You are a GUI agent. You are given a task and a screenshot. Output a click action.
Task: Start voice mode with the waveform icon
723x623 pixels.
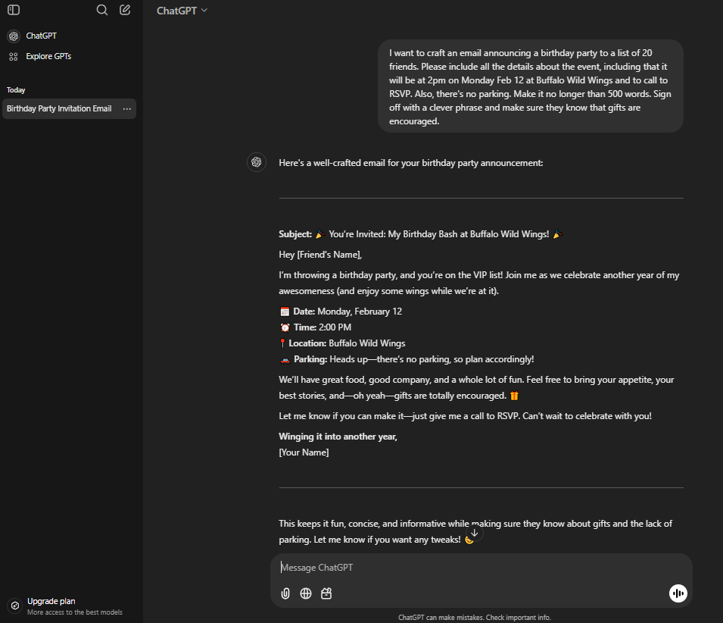point(678,593)
